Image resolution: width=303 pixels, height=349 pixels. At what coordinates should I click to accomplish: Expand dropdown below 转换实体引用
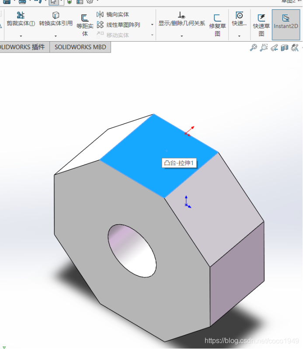[x=56, y=36]
